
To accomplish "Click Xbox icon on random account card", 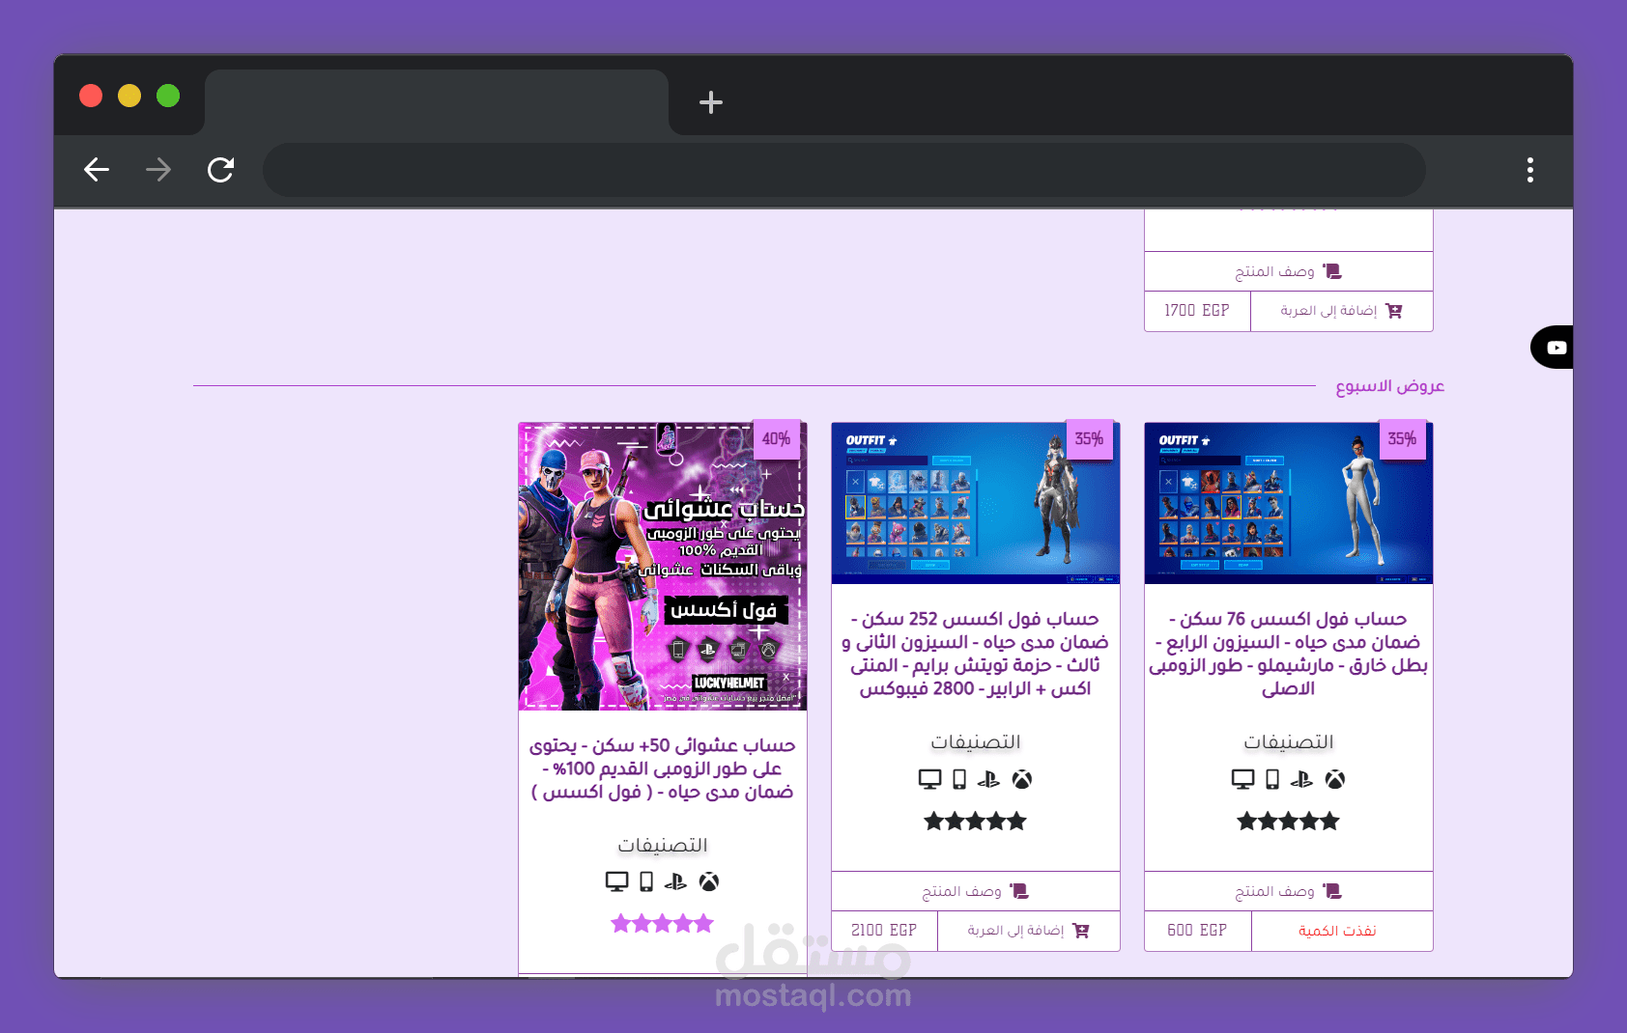I will tap(709, 881).
